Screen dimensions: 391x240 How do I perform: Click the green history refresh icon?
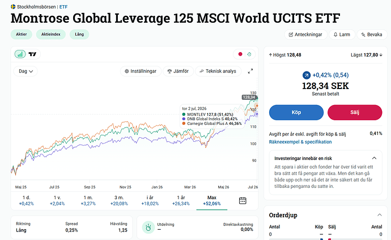pos(249,54)
